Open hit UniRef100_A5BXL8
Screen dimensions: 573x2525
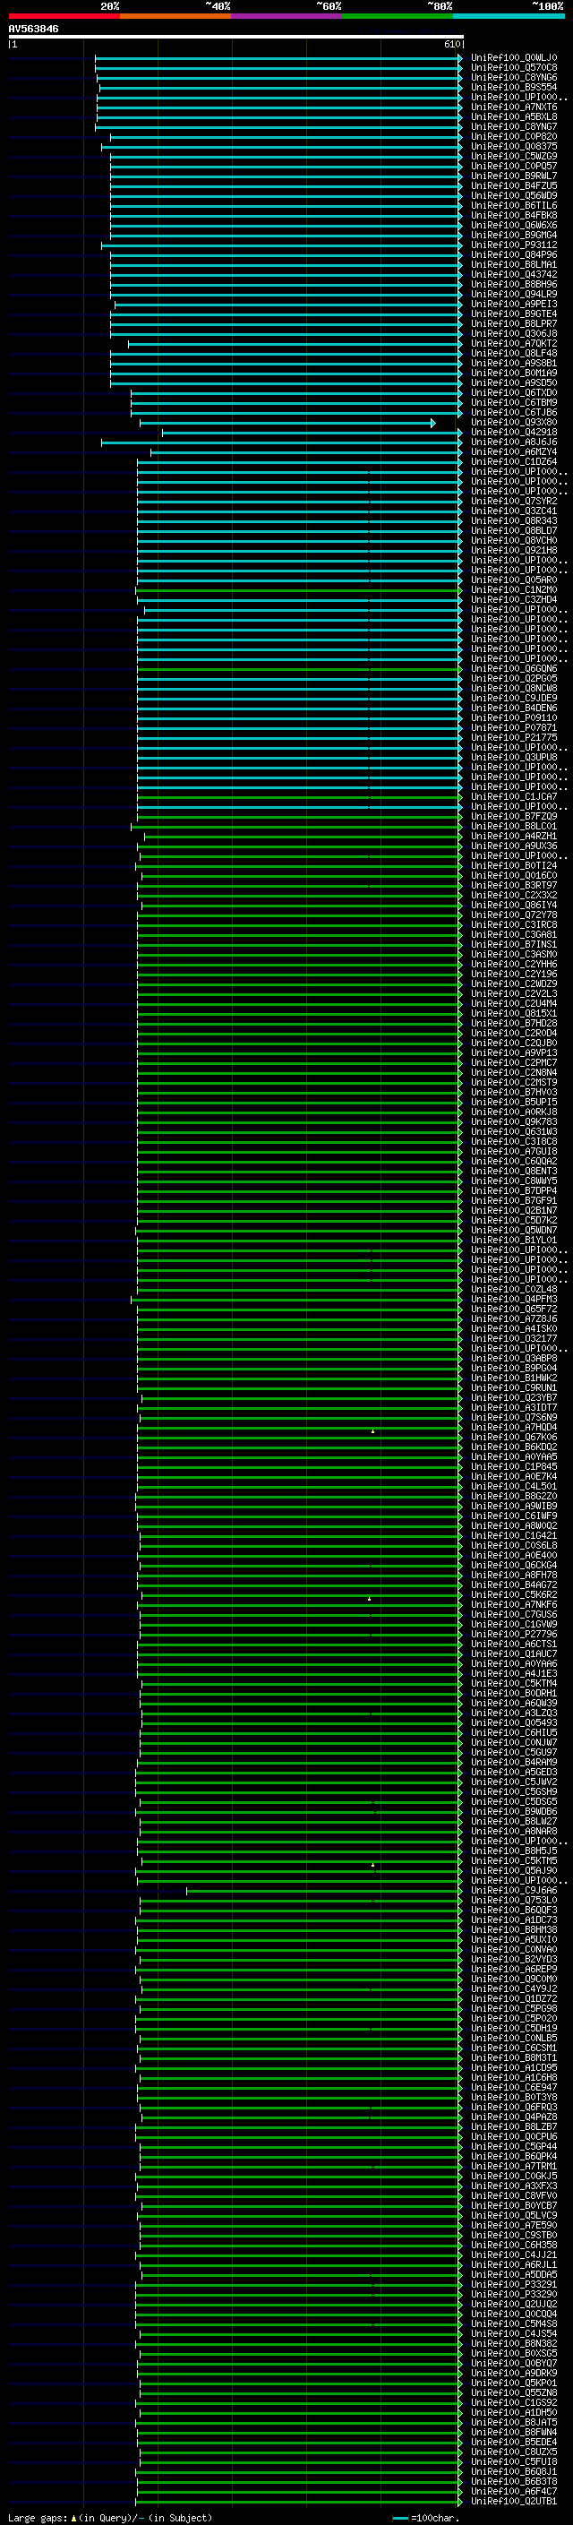[x=513, y=116]
